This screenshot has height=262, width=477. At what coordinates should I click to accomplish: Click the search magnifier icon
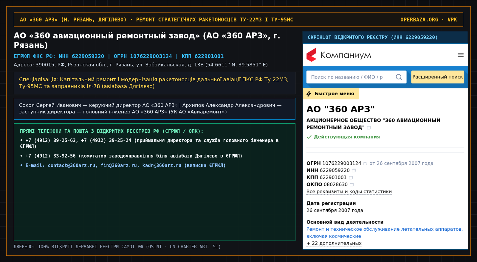click(x=399, y=77)
